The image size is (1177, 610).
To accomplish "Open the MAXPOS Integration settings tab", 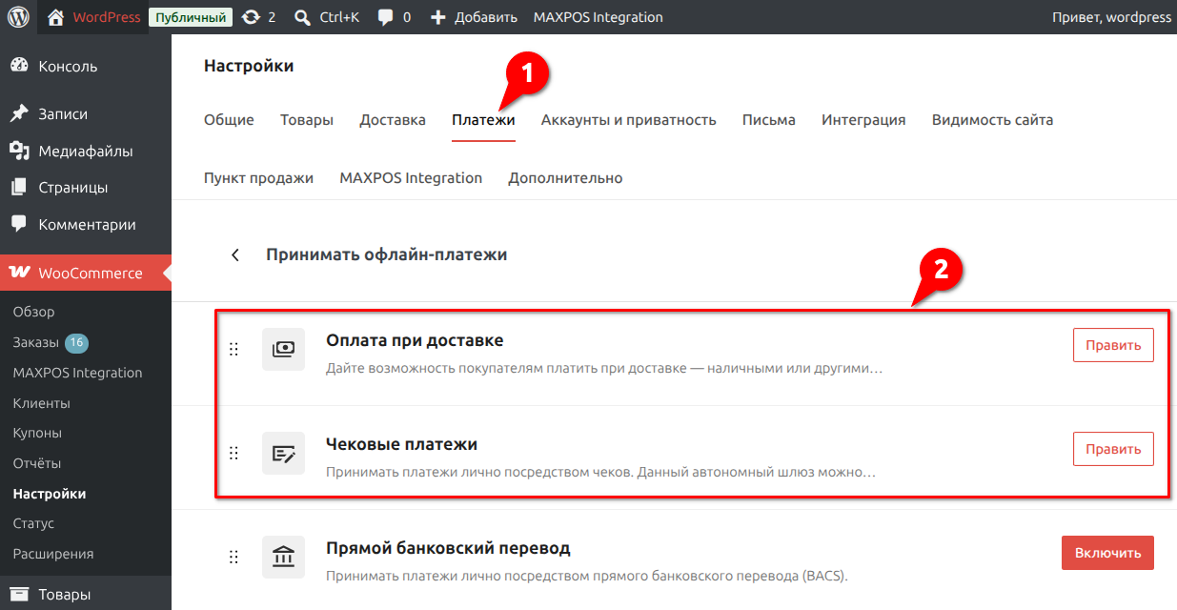I will [x=411, y=177].
